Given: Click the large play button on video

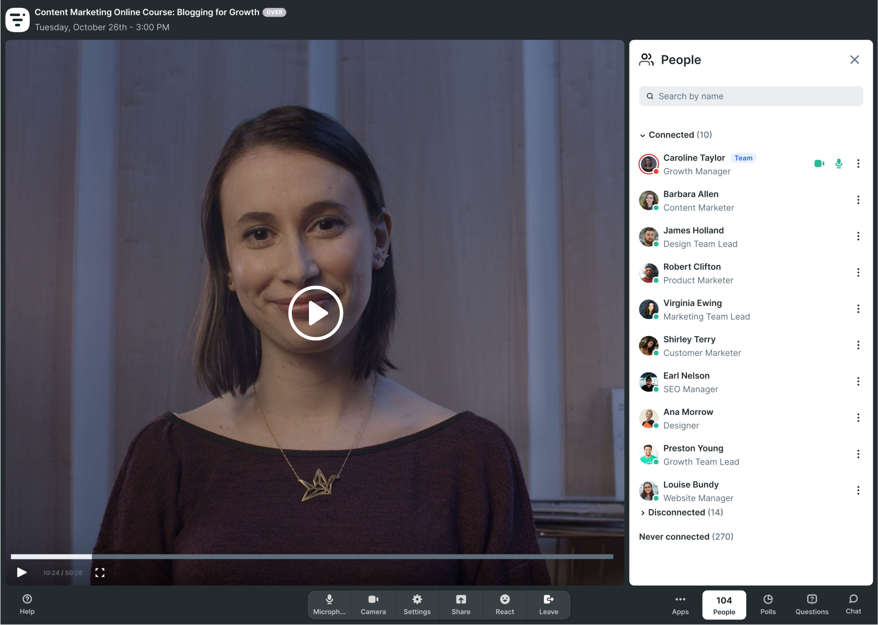Looking at the screenshot, I should pyautogui.click(x=315, y=313).
